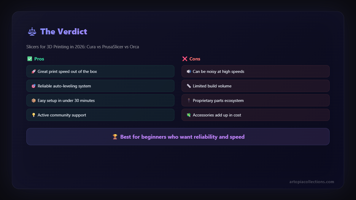Click the 'Cons' section heading

click(x=195, y=59)
